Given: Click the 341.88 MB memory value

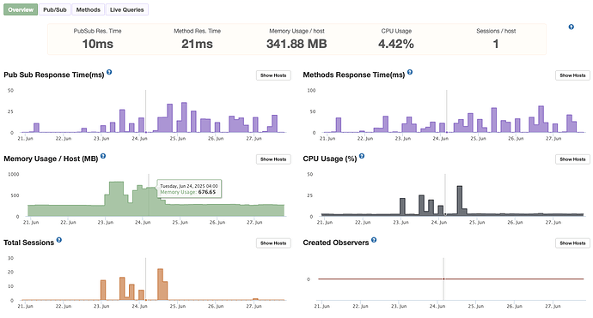Looking at the screenshot, I should point(296,44).
